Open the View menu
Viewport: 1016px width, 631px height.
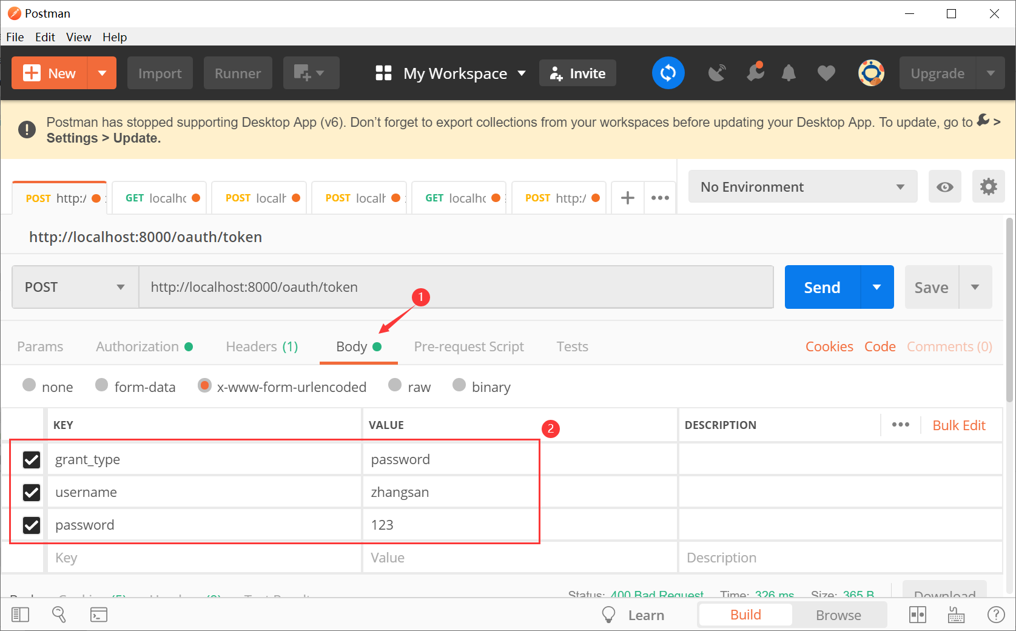(79, 37)
